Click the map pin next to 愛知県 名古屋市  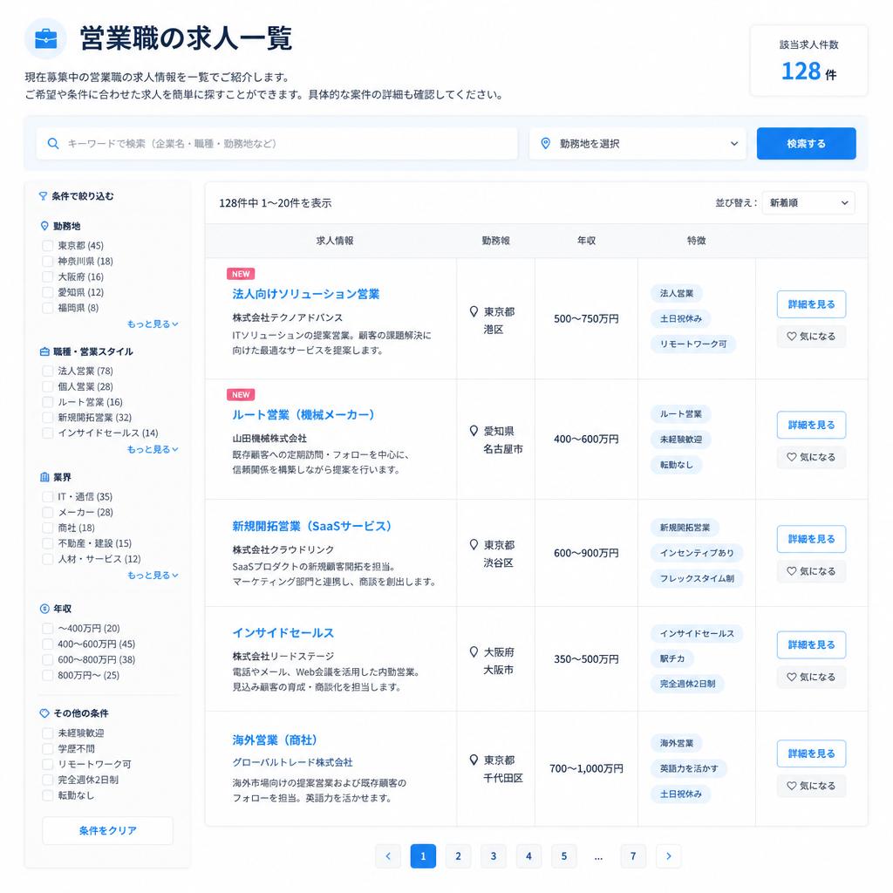474,431
